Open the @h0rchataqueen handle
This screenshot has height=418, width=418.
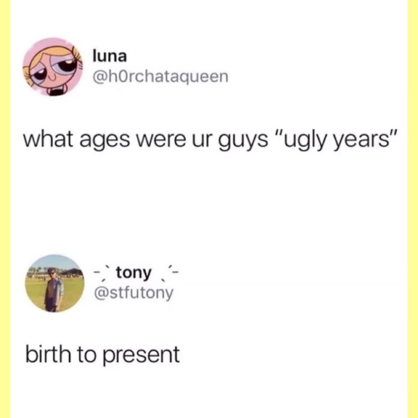tap(160, 77)
